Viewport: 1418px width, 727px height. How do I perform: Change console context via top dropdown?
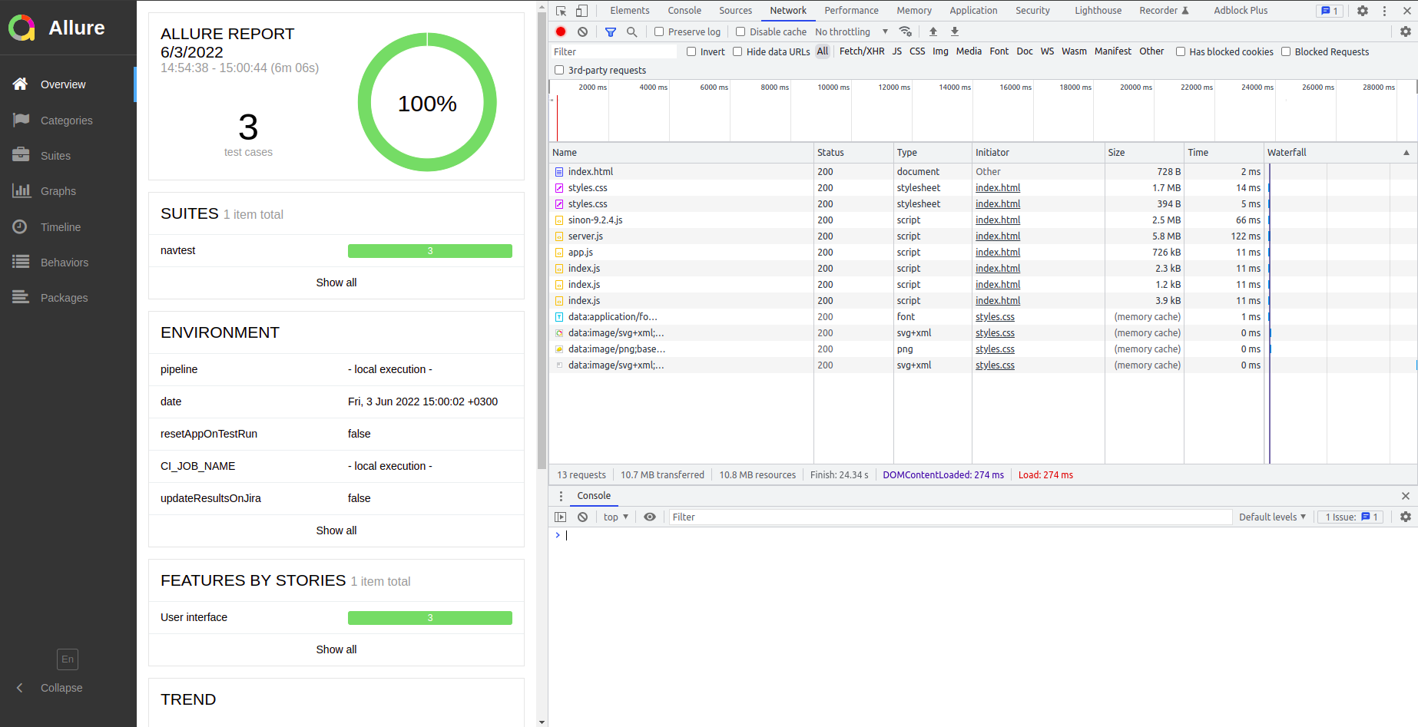point(615,517)
